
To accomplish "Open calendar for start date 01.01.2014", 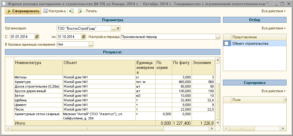I will [37, 37].
